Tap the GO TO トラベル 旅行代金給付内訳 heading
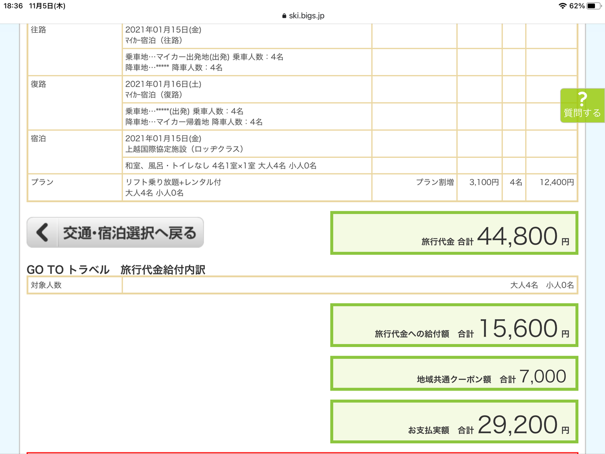This screenshot has width=605, height=454. pyautogui.click(x=116, y=270)
